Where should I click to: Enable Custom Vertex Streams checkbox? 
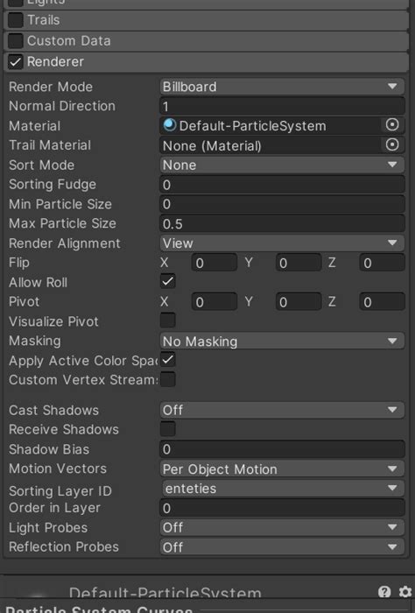(x=167, y=379)
